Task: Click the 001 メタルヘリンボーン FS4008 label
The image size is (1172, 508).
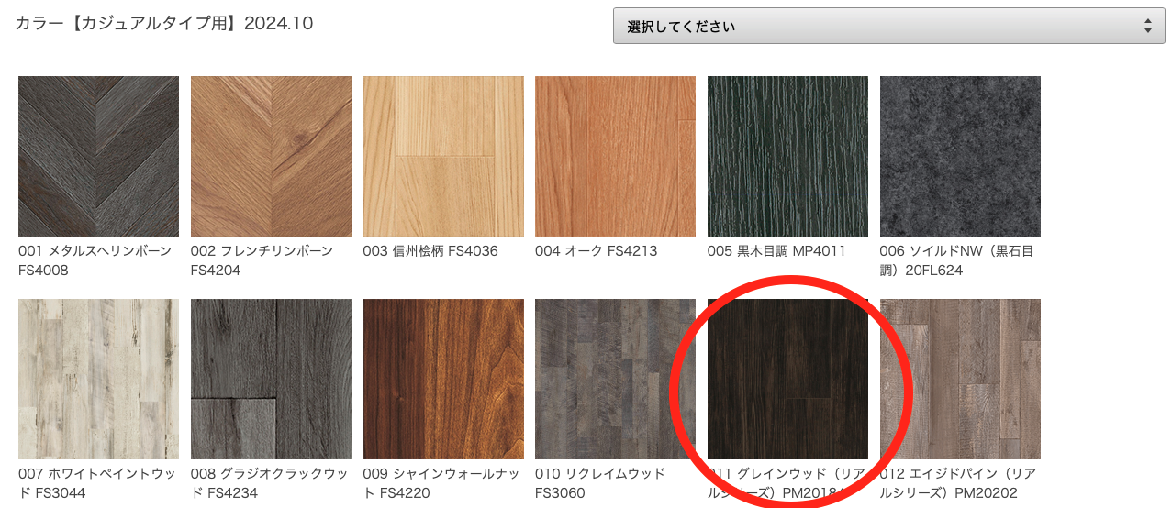Action: tap(95, 260)
